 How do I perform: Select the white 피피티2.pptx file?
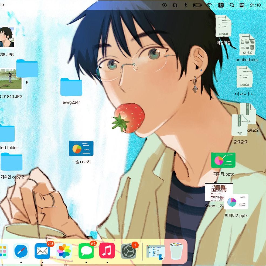tap(236, 202)
